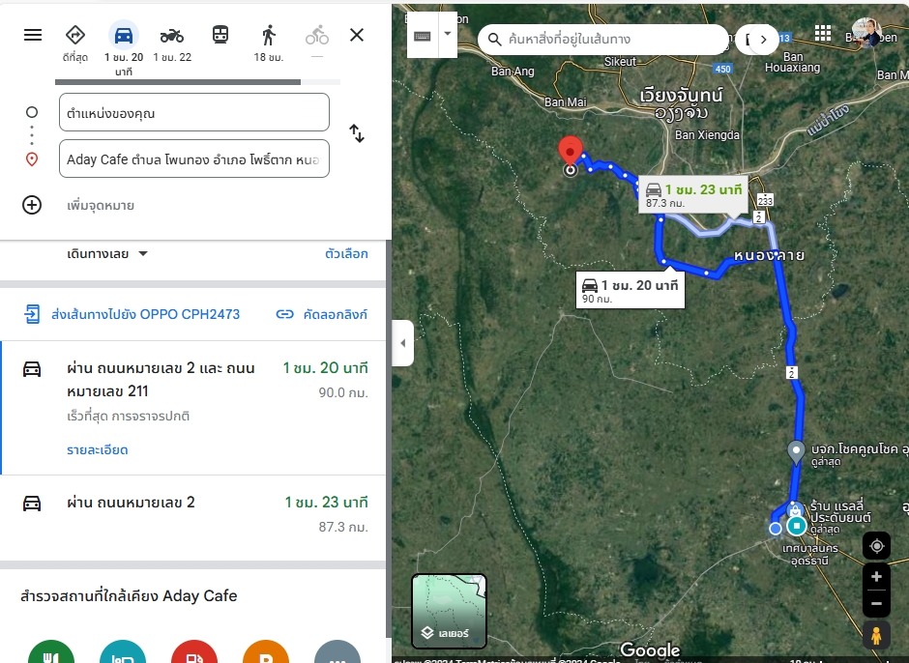Swap starting point and destination
This screenshot has width=909, height=663.
click(x=357, y=133)
